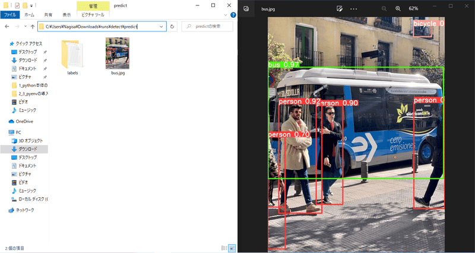Click the displayed bus.jpg detection image
Image resolution: width=475 pixels, height=253 pixels.
pos(356,134)
